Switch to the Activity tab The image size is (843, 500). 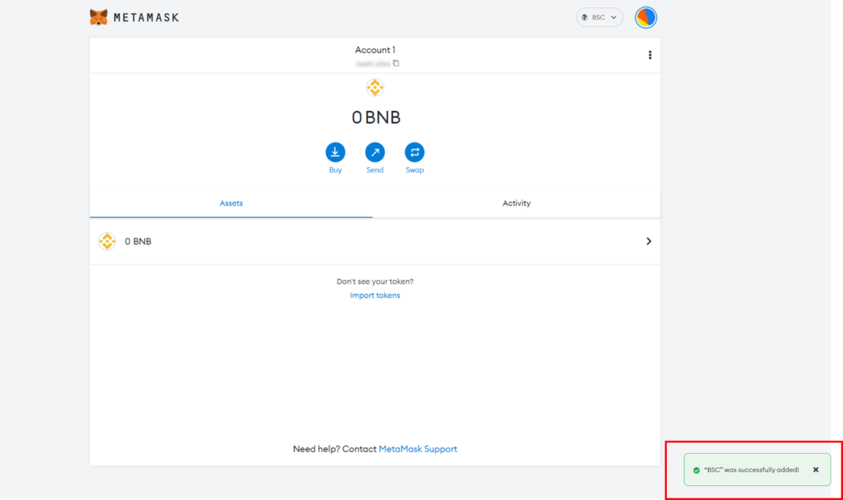516,204
